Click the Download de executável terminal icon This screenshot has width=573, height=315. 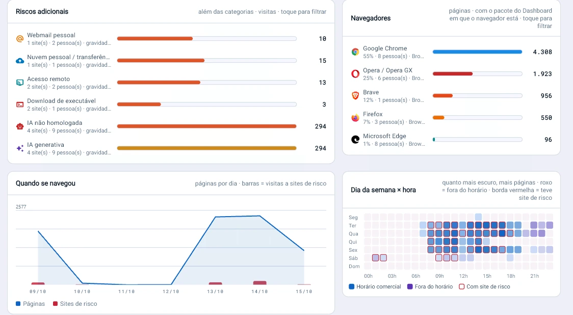pos(20,104)
